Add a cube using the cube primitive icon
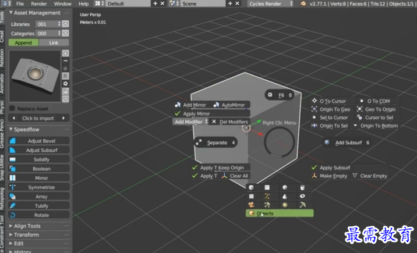This screenshot has height=253, width=417. 251,187
